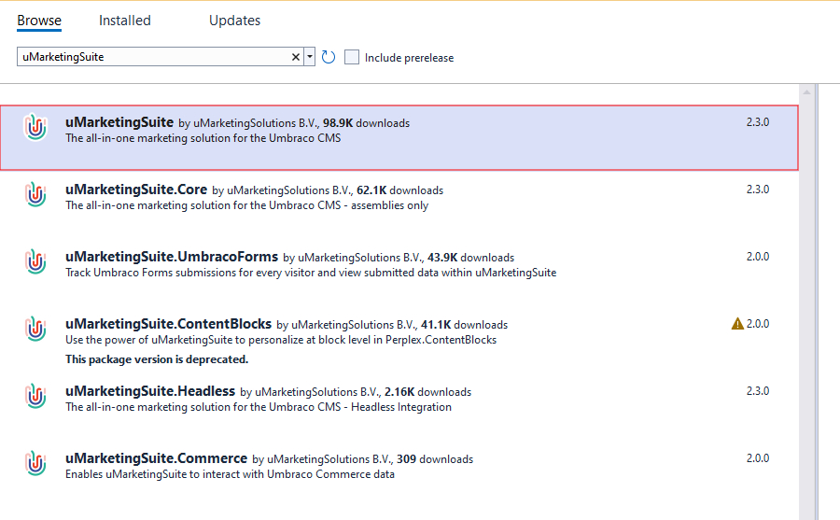Click the scrollbar up arrow

[x=808, y=92]
